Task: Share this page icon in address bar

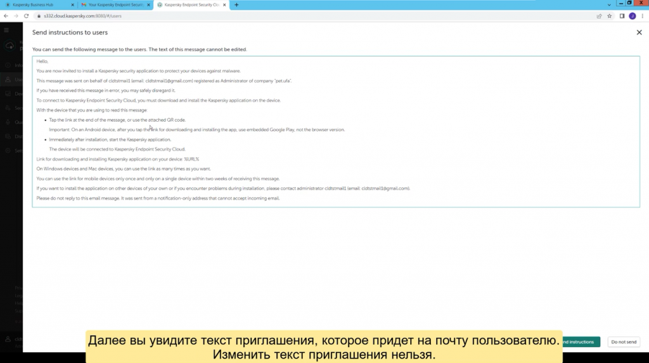Action: [599, 16]
